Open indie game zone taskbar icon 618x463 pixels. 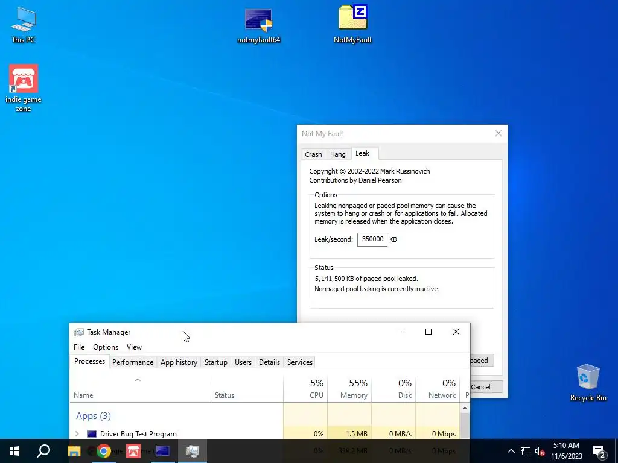click(133, 451)
